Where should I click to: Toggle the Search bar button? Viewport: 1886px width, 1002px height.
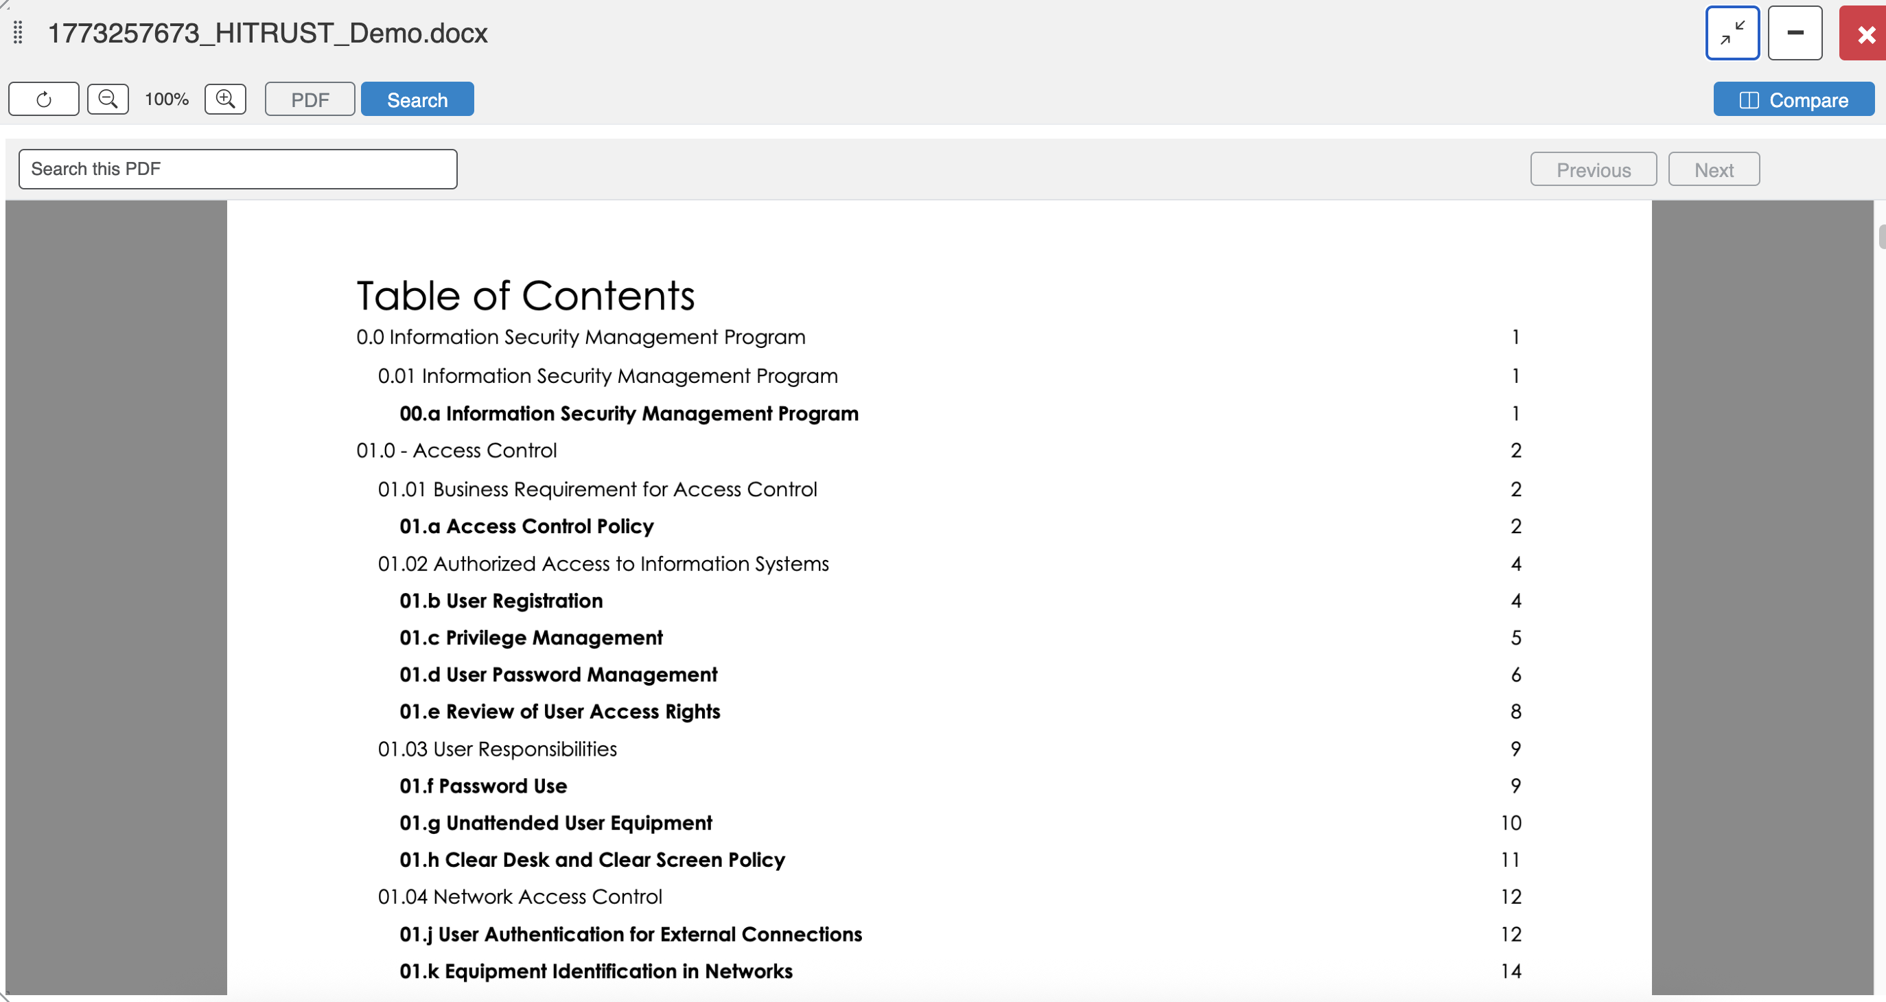click(x=417, y=100)
